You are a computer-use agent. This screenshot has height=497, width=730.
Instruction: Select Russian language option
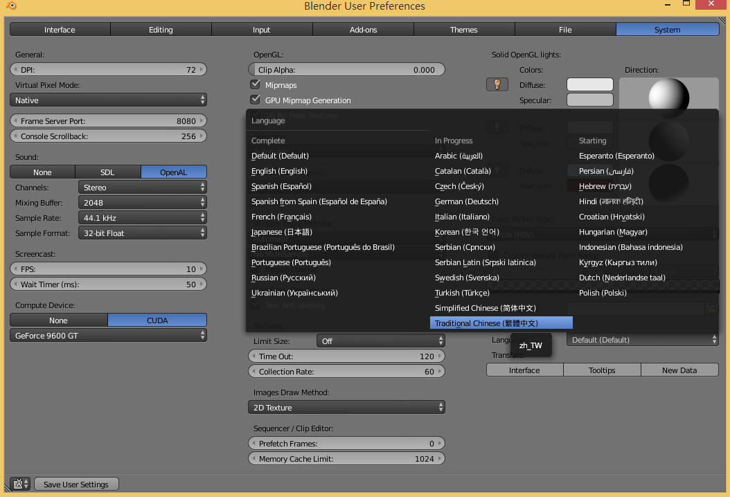click(x=338, y=278)
